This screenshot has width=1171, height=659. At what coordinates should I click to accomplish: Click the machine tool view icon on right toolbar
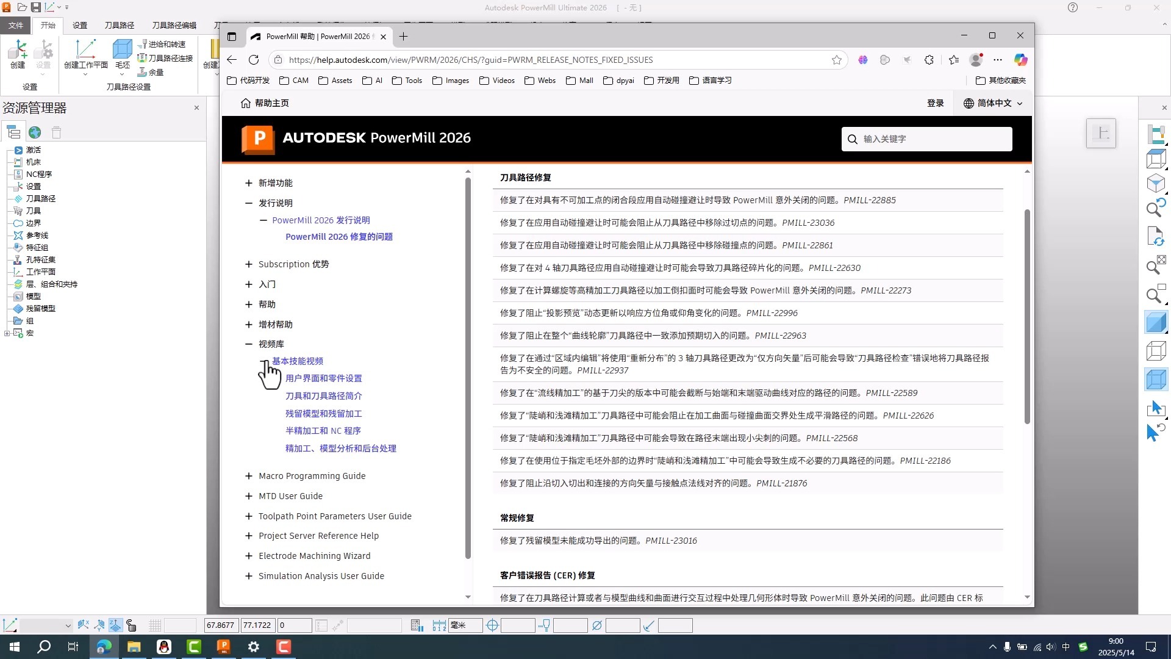coord(1156,134)
